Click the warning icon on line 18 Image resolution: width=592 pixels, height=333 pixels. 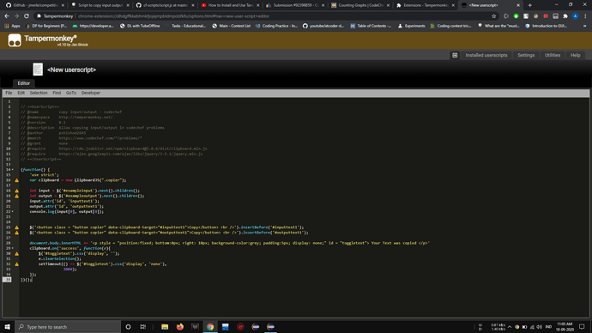click(x=16, y=191)
